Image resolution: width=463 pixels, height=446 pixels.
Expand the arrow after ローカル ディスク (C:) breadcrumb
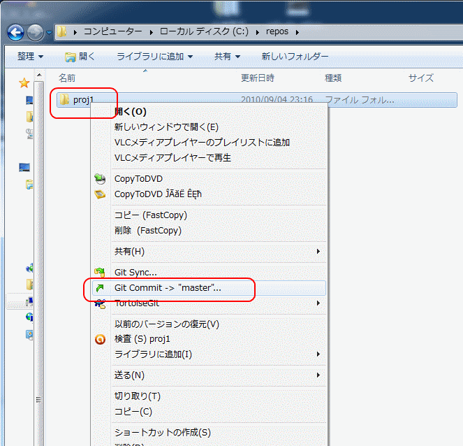pyautogui.click(x=258, y=32)
